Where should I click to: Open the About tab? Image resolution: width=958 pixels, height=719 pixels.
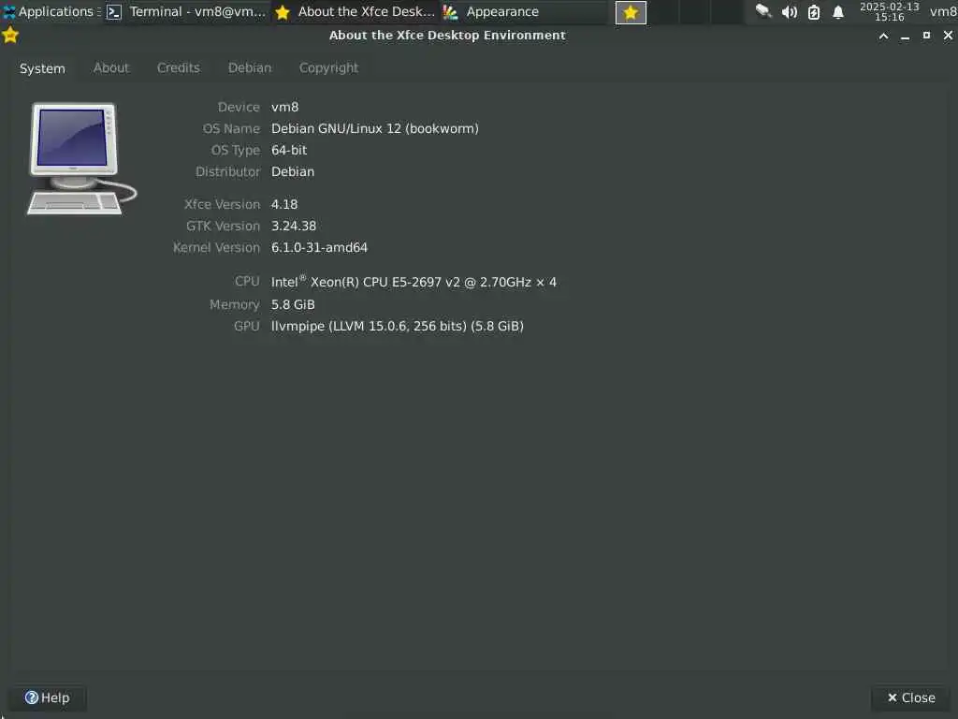111,67
